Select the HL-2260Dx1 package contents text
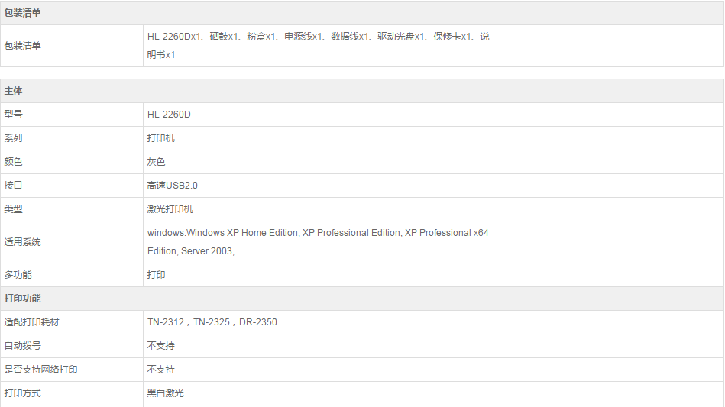This screenshot has width=725, height=407. click(x=318, y=45)
